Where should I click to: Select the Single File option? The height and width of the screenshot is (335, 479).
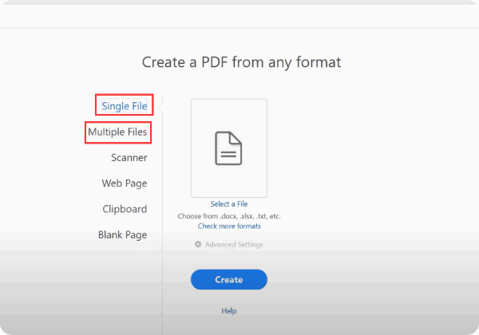(125, 106)
